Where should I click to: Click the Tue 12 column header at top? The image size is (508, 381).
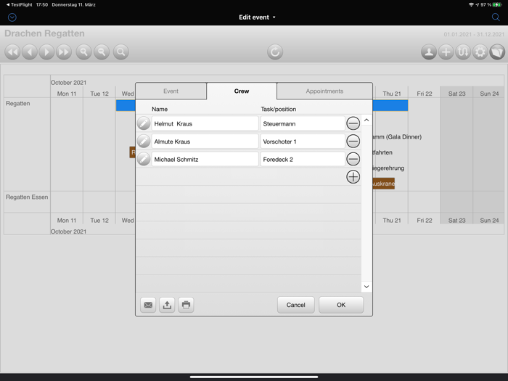[x=99, y=94]
